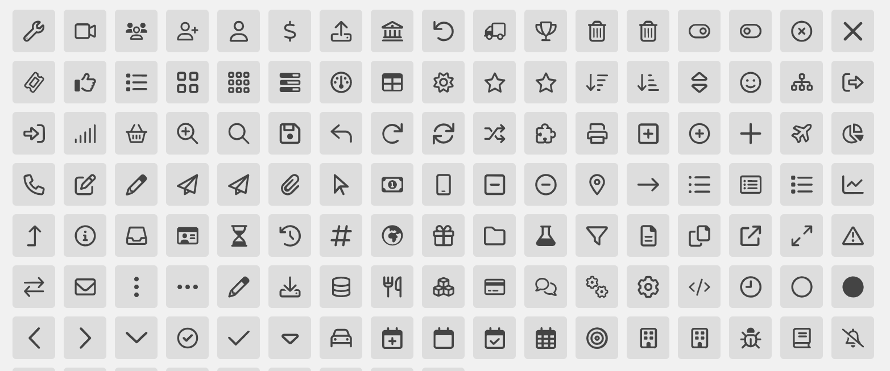This screenshot has width=890, height=371.
Task: Click the wrench icon
Action: coord(34,31)
